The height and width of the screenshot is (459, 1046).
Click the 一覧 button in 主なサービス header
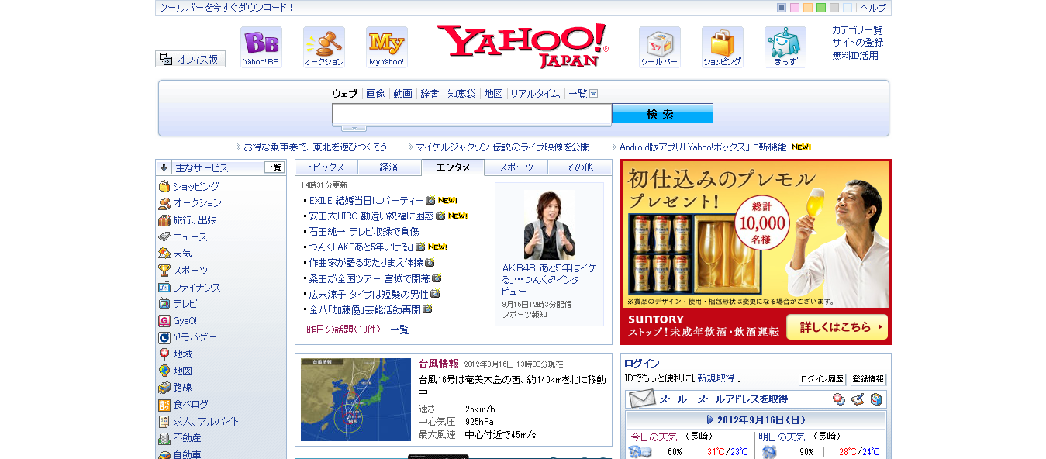tap(274, 167)
